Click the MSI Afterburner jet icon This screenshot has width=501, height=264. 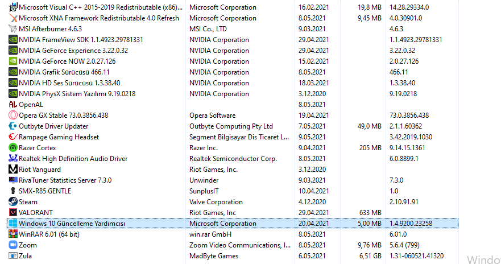click(x=13, y=29)
